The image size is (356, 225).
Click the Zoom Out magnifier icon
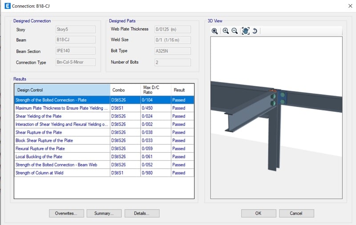[235, 31]
